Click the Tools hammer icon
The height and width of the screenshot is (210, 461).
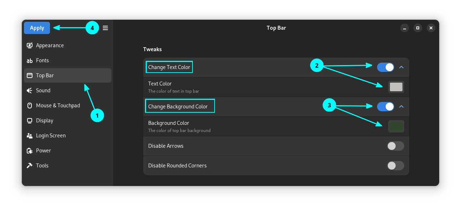[x=30, y=166]
